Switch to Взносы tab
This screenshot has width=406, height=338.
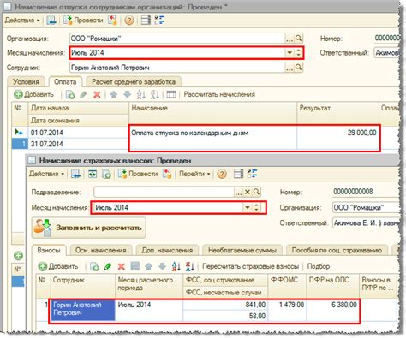point(49,250)
